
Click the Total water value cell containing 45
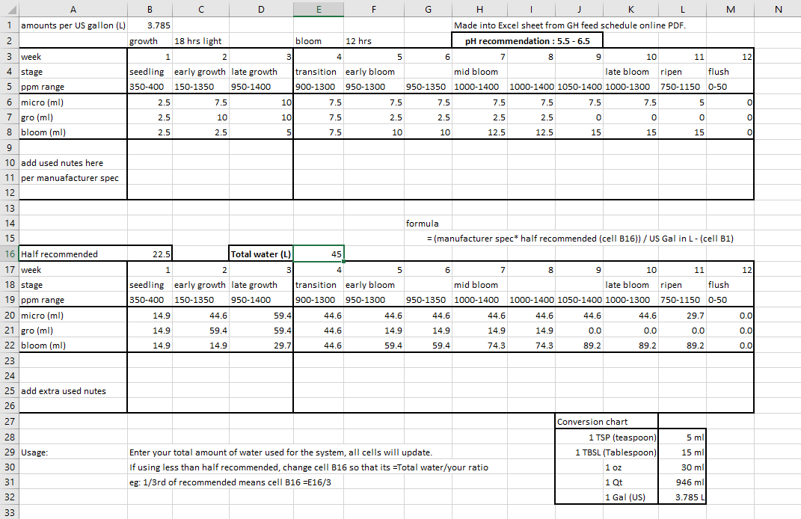click(319, 254)
